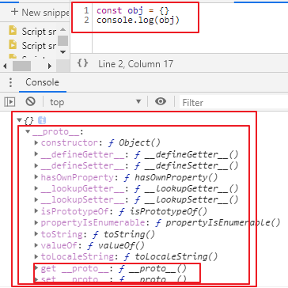This screenshot has height=288, width=288.
Task: Collapse the logged {} object
Action: point(19,120)
